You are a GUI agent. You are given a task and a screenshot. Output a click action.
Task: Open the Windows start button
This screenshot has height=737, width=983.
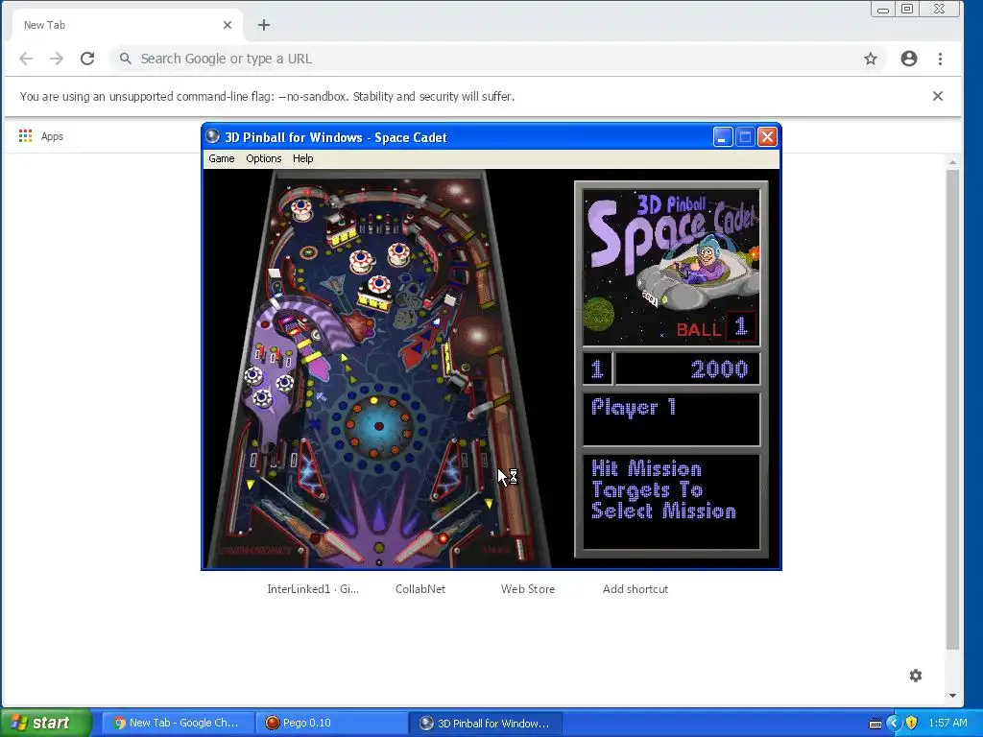click(x=46, y=723)
